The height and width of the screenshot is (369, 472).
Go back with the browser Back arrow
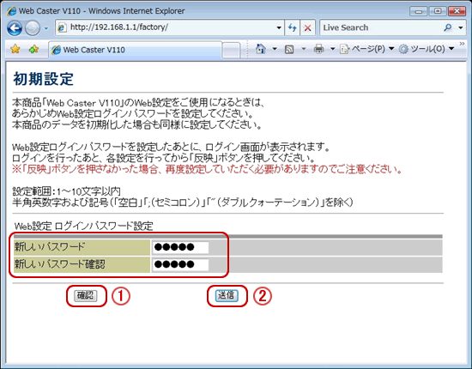(x=15, y=28)
